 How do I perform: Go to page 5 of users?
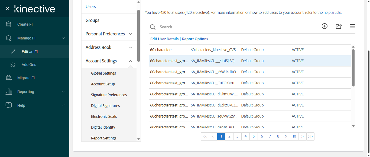pos(254,136)
